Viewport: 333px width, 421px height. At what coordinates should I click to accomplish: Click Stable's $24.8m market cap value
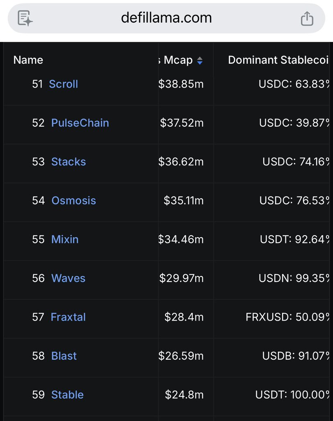click(184, 395)
